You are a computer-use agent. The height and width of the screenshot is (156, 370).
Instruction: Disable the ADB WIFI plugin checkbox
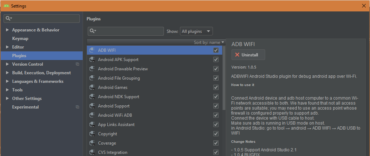coord(216,50)
